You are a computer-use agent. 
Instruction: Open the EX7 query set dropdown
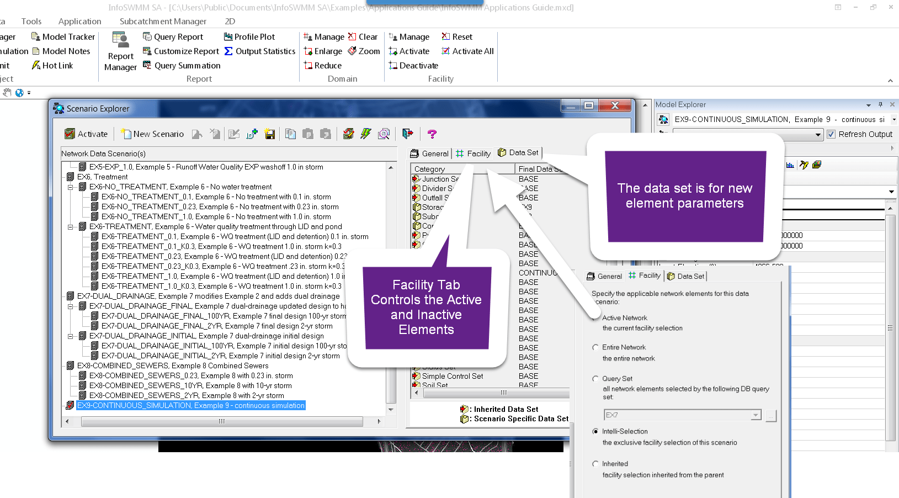756,415
